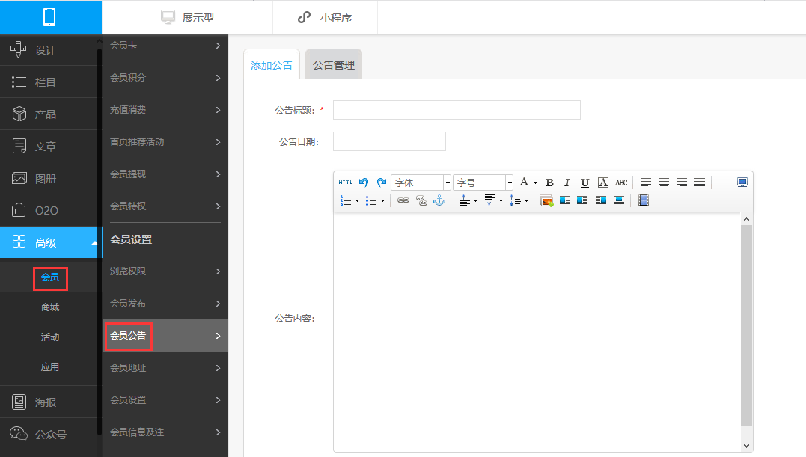Focus the 公告标题 input field

(457, 110)
